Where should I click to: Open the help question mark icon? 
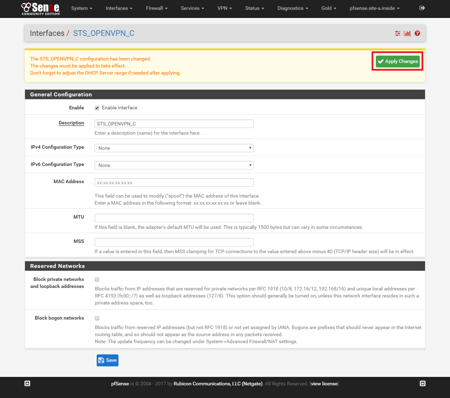pyautogui.click(x=417, y=33)
